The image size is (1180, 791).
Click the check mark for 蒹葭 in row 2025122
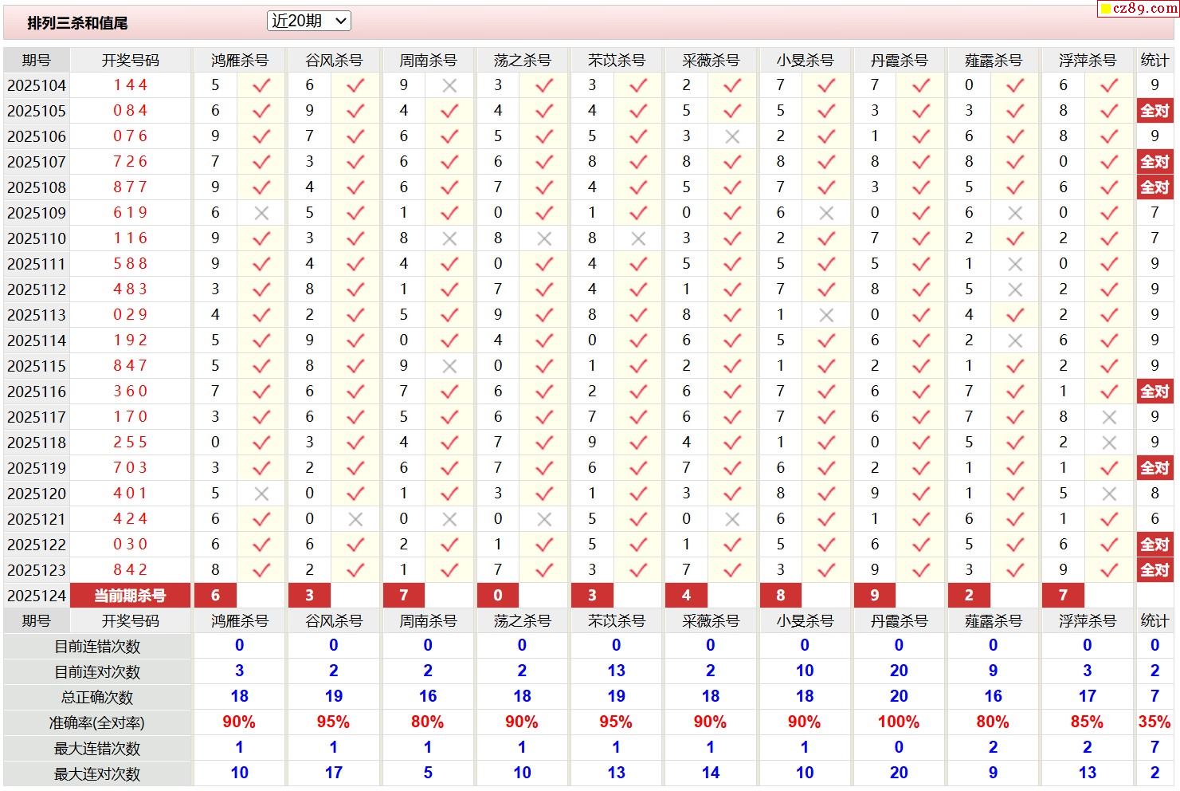click(x=1015, y=545)
